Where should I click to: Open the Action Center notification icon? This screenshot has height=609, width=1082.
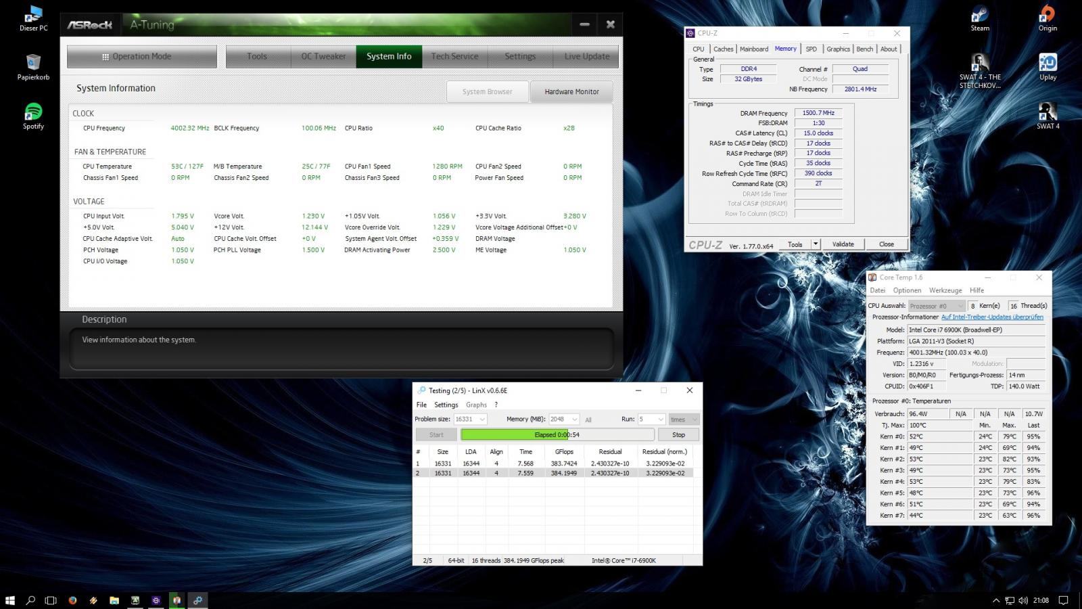coord(1063,600)
